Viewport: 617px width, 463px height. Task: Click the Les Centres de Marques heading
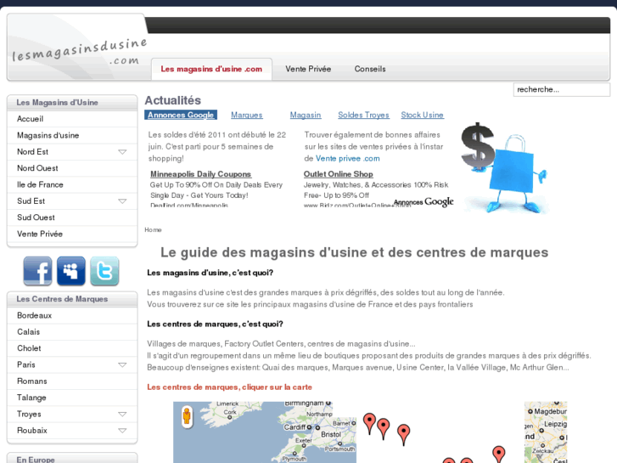(x=62, y=299)
